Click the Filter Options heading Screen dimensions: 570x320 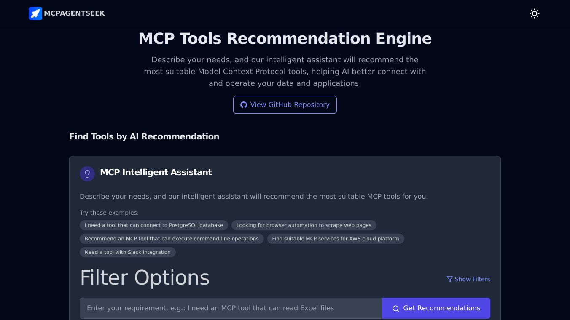[145, 278]
